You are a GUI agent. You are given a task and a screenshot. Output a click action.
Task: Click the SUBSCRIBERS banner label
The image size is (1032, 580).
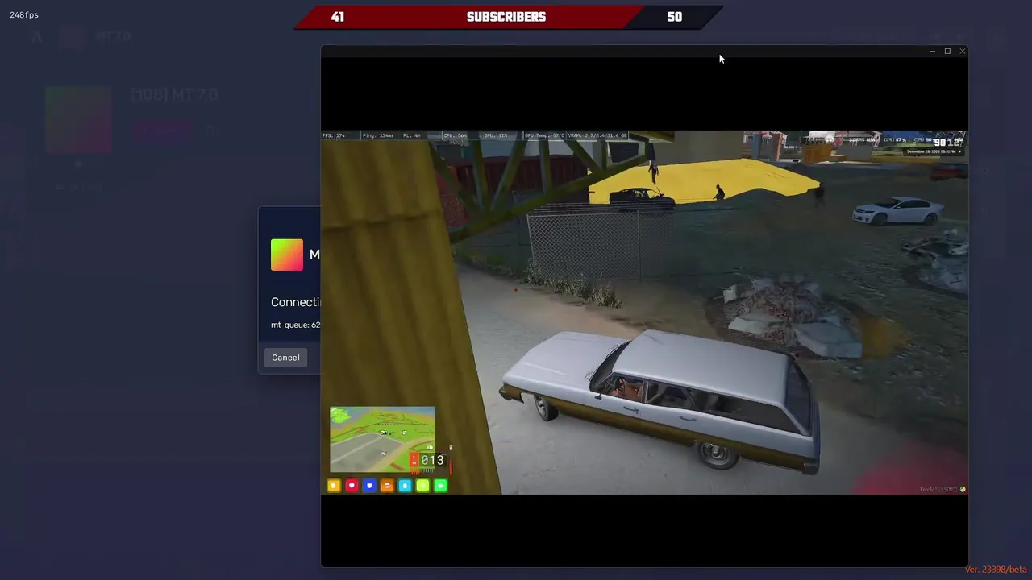(x=506, y=17)
